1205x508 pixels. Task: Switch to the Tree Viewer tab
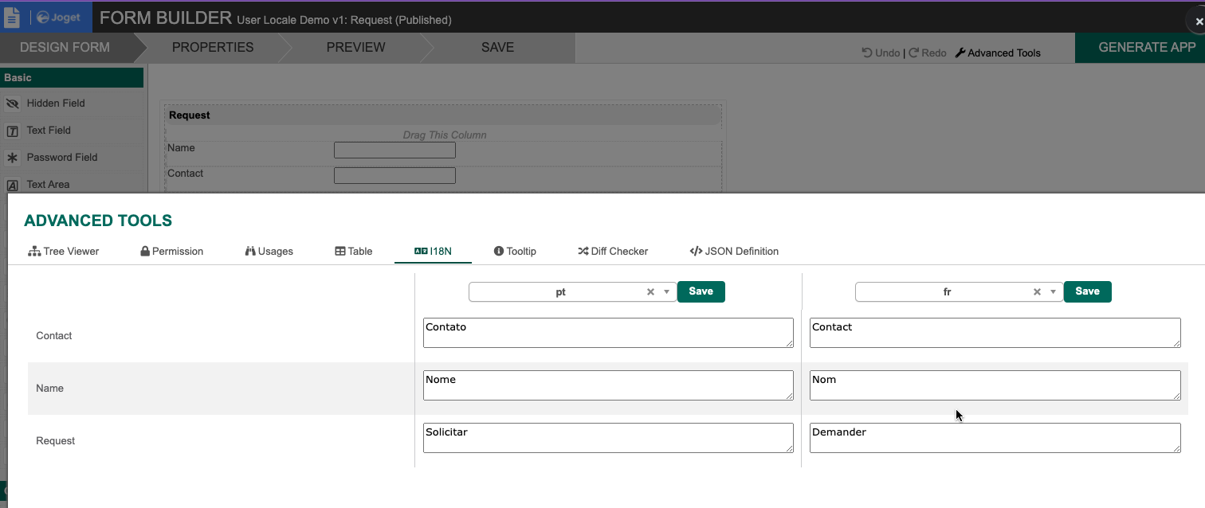pos(64,251)
